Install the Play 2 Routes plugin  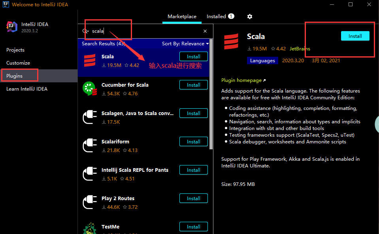coord(193,198)
